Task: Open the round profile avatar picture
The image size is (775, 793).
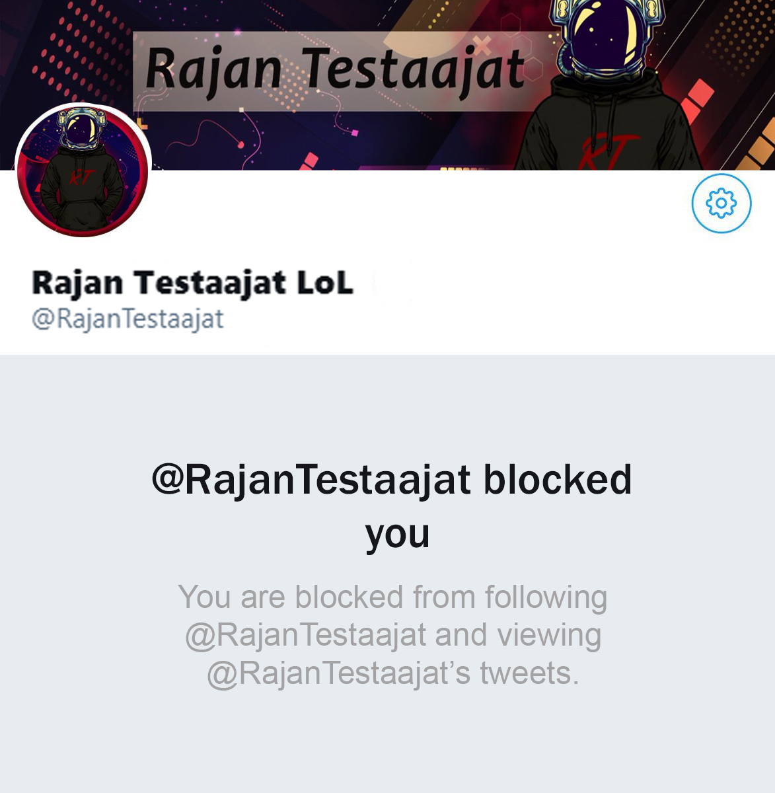Action: tap(83, 171)
